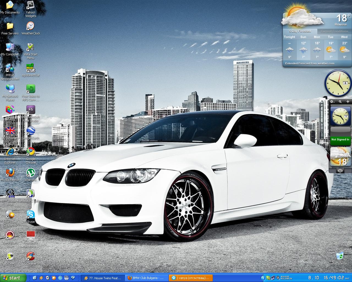Launch the Yahoo! Widgets shortcut
This screenshot has width=352, height=282.
click(x=31, y=9)
